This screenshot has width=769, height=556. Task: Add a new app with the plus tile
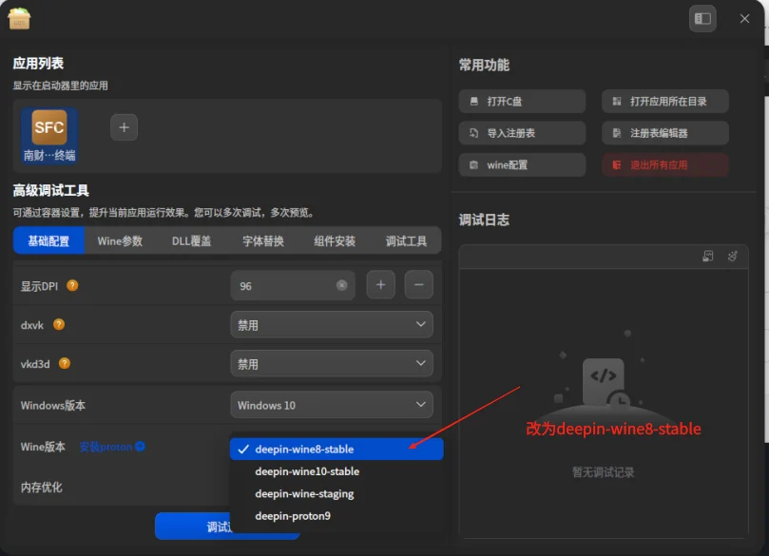coord(125,127)
